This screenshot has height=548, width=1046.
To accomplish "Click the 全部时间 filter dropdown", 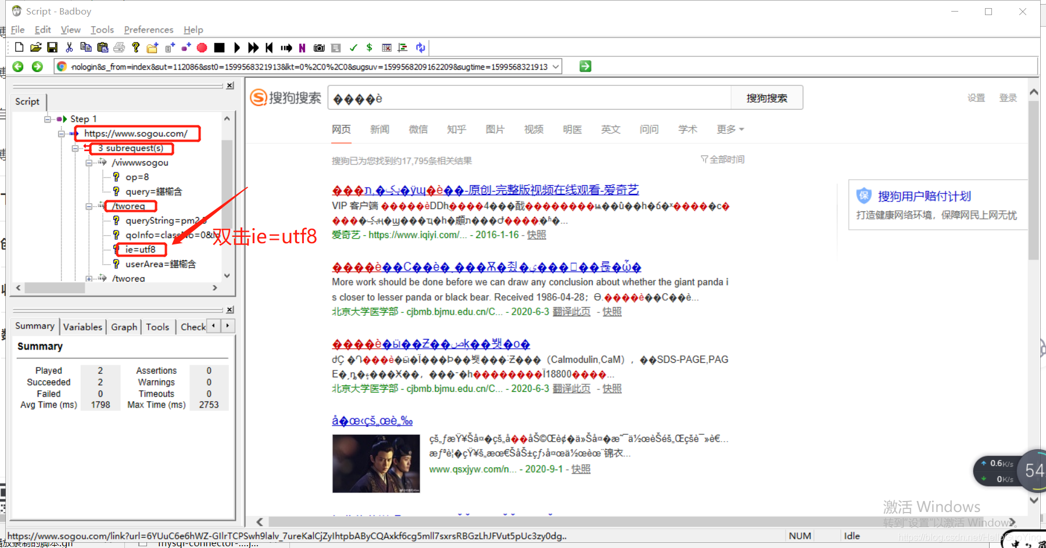I will point(722,160).
